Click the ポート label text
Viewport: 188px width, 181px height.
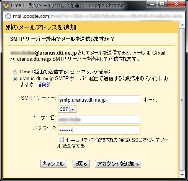pyautogui.click(x=150, y=100)
